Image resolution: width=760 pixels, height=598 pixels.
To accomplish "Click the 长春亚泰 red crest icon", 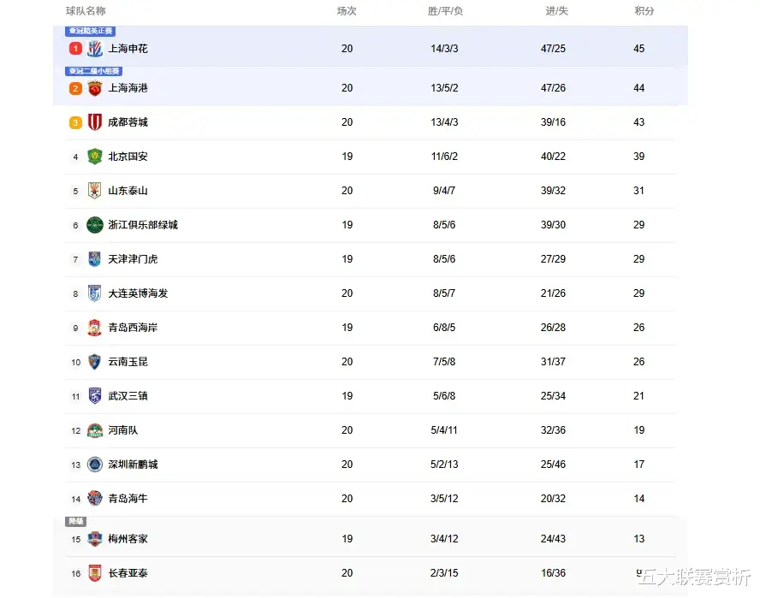I will (95, 573).
